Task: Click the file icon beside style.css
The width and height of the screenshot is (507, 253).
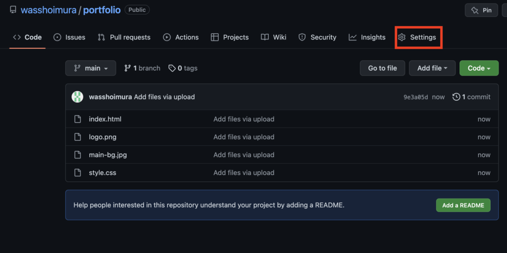Action: tap(78, 172)
